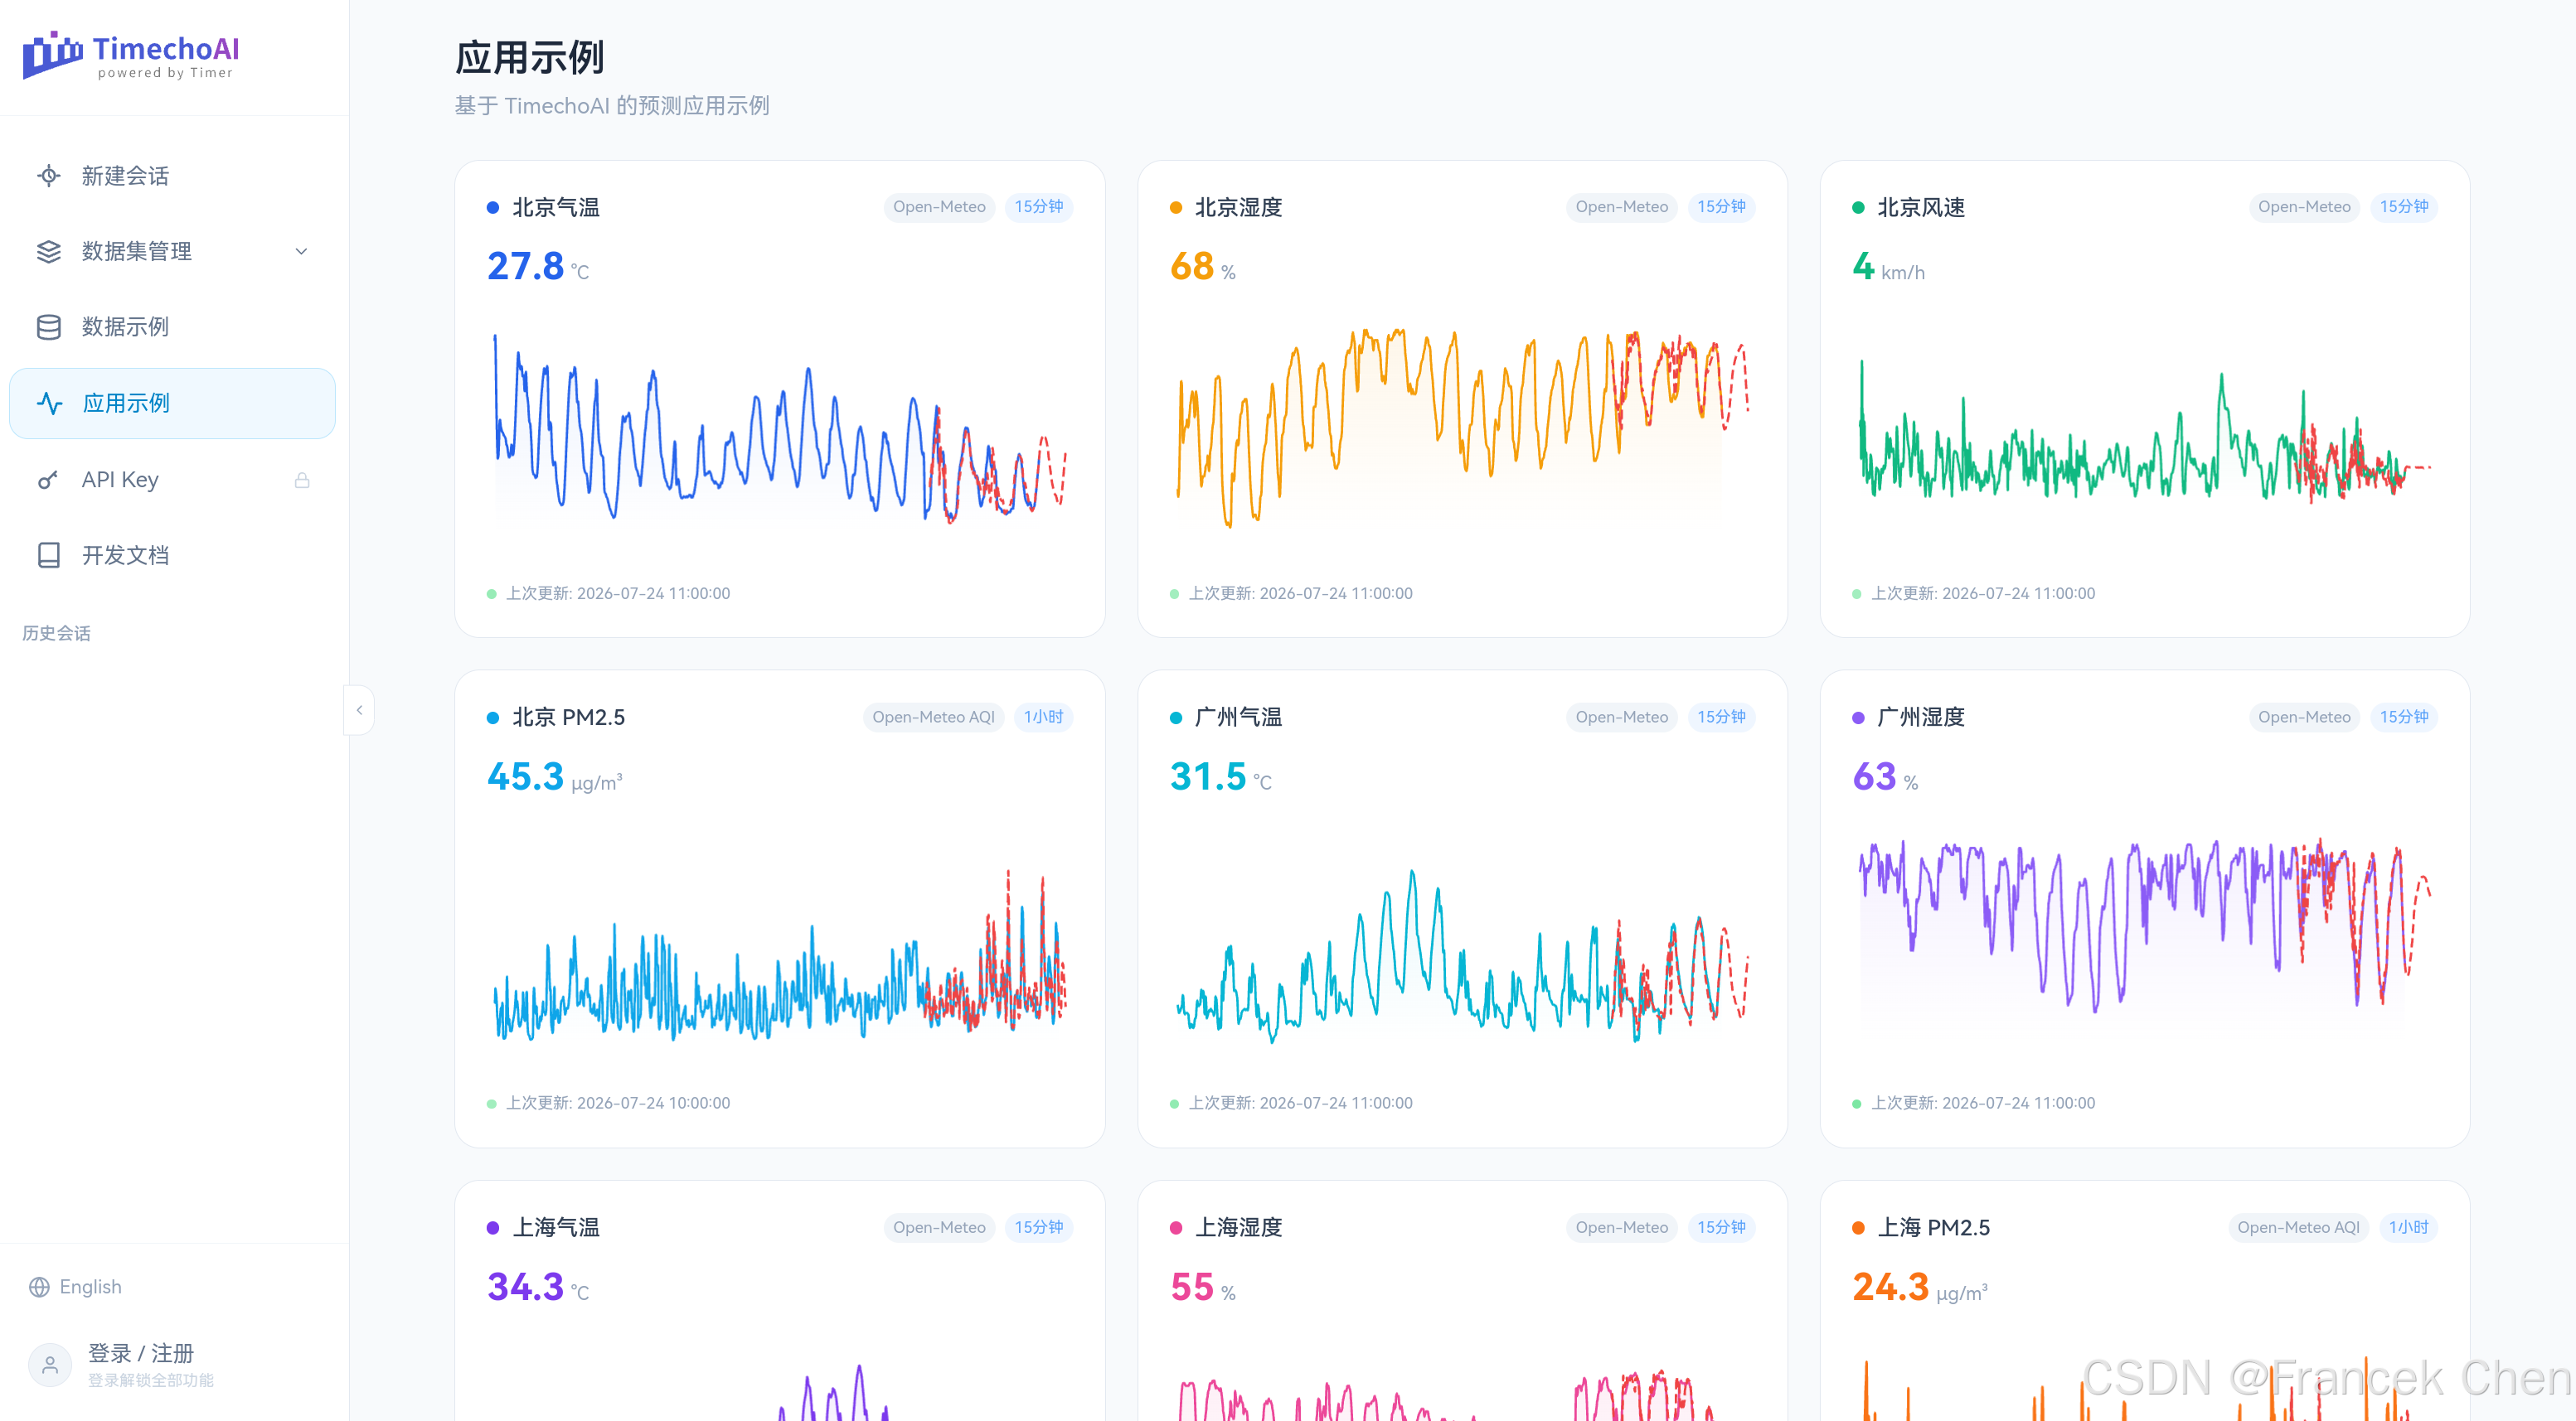Click 登录 / 注册 to sign in

[x=141, y=1353]
